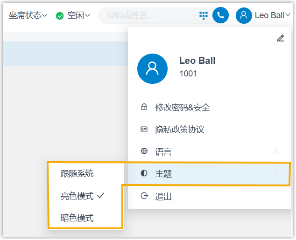Click the small avatar in the top bar
Viewport: 296px width, 240px height.
coord(244,15)
